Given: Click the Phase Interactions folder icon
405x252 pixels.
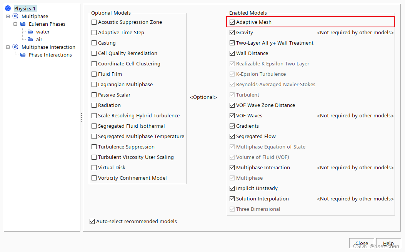Looking at the screenshot, I should point(23,55).
